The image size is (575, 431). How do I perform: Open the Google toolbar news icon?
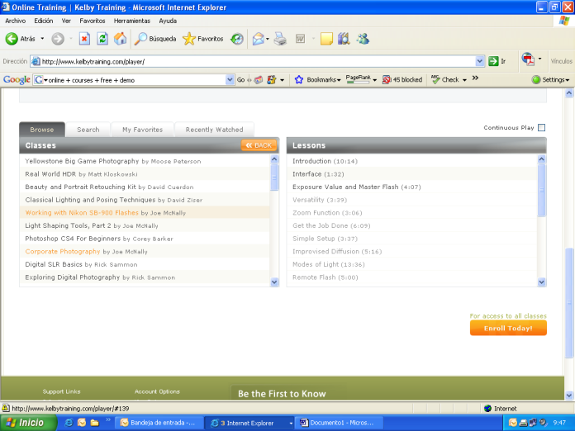259,79
